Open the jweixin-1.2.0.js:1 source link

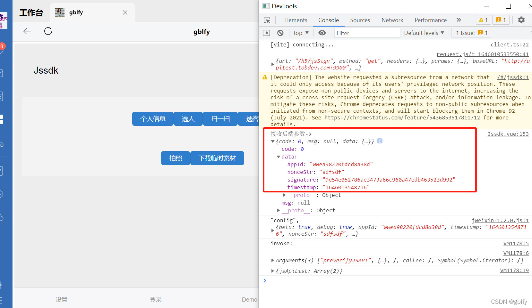pos(500,220)
